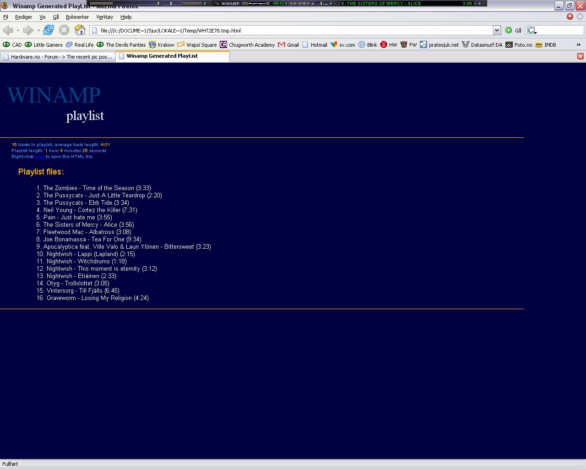Click the Stop loading icon

pyautogui.click(x=64, y=30)
